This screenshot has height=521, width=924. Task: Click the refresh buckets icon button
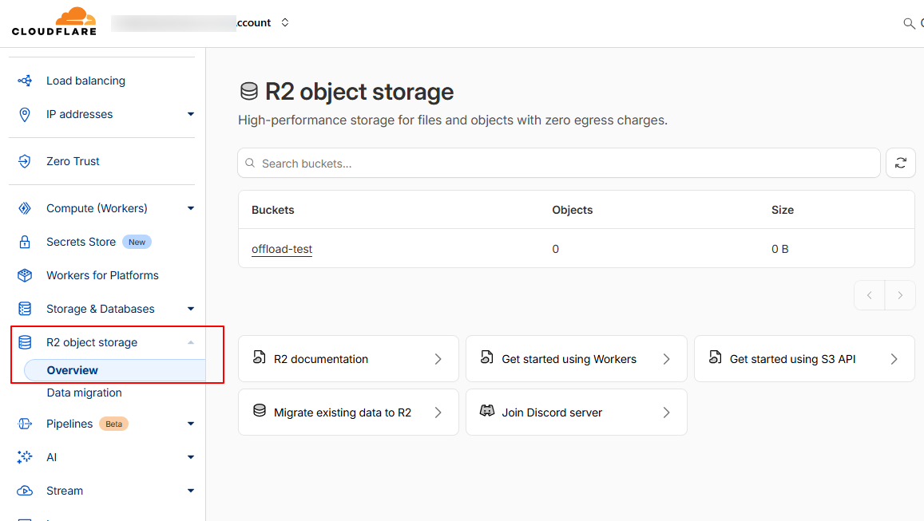tap(900, 163)
